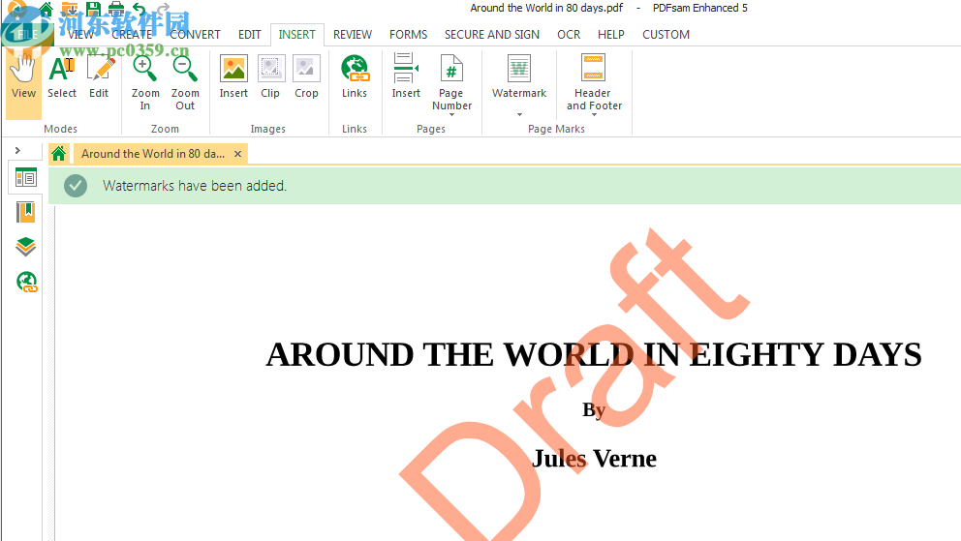The height and width of the screenshot is (541, 961).
Task: Open the SECURE AND SIGN tab
Action: tap(492, 35)
